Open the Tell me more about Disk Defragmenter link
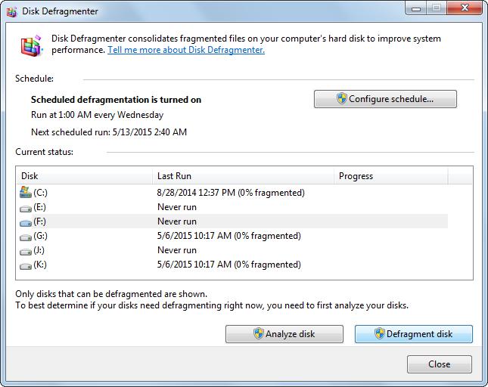488x387 pixels. [186, 51]
